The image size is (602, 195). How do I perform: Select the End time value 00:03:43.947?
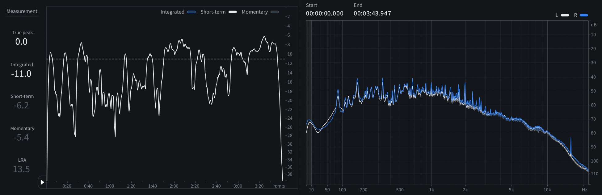(x=372, y=14)
